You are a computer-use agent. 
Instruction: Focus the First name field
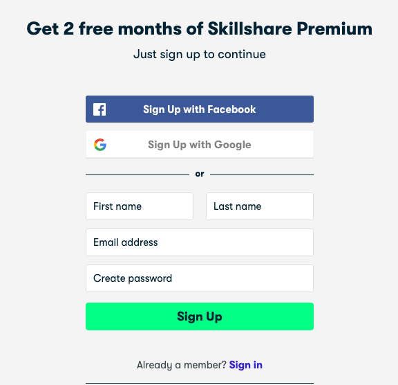140,206
